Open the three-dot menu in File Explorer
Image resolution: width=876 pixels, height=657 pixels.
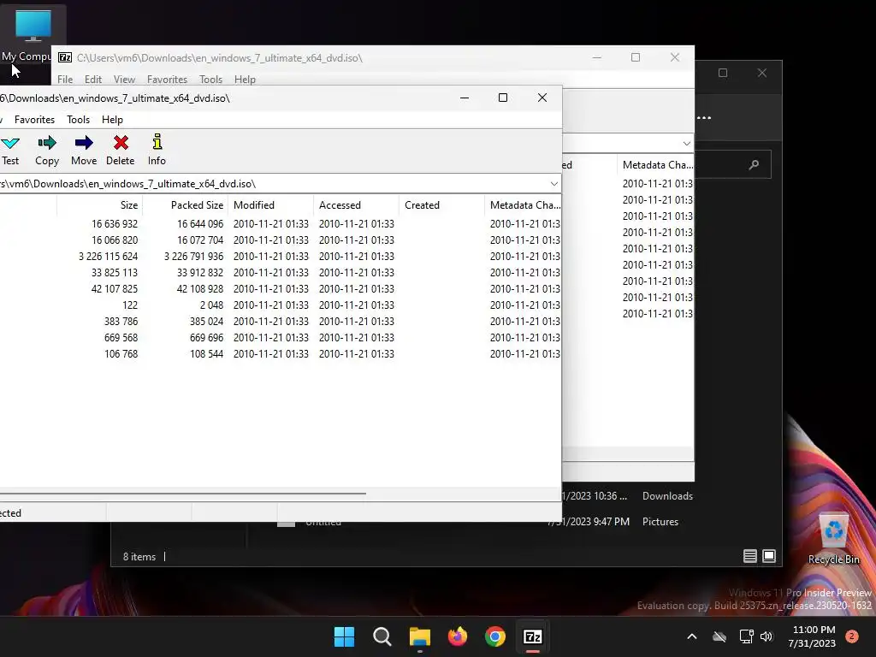pos(704,117)
